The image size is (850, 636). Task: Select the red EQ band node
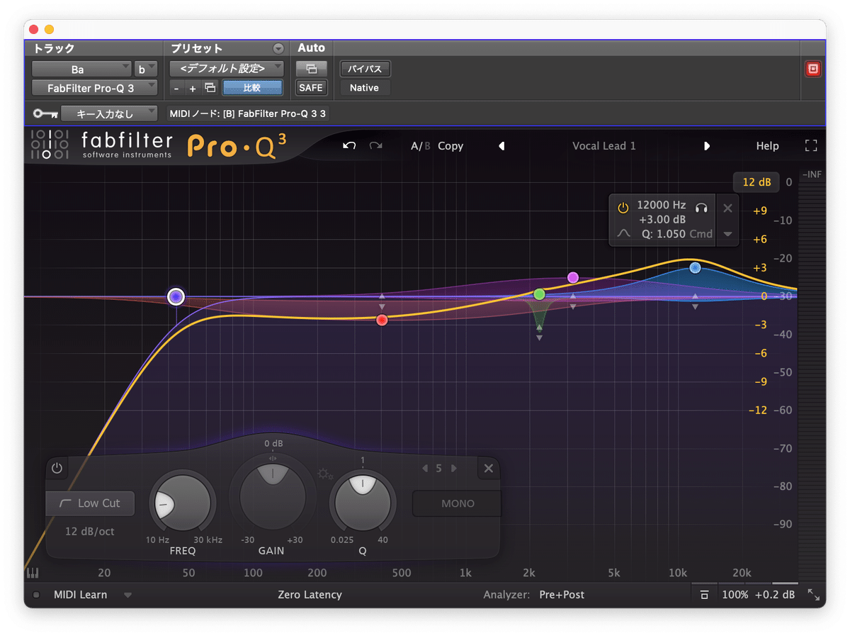(x=382, y=320)
